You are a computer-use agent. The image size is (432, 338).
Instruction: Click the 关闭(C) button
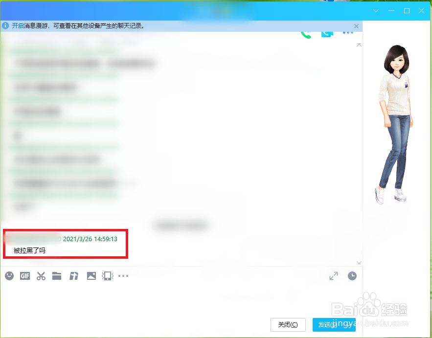pyautogui.click(x=288, y=324)
